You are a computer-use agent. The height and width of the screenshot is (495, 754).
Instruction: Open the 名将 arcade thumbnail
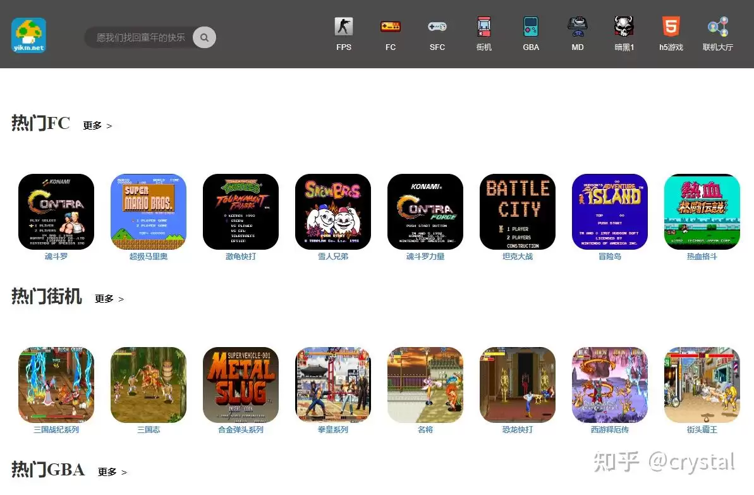425,385
